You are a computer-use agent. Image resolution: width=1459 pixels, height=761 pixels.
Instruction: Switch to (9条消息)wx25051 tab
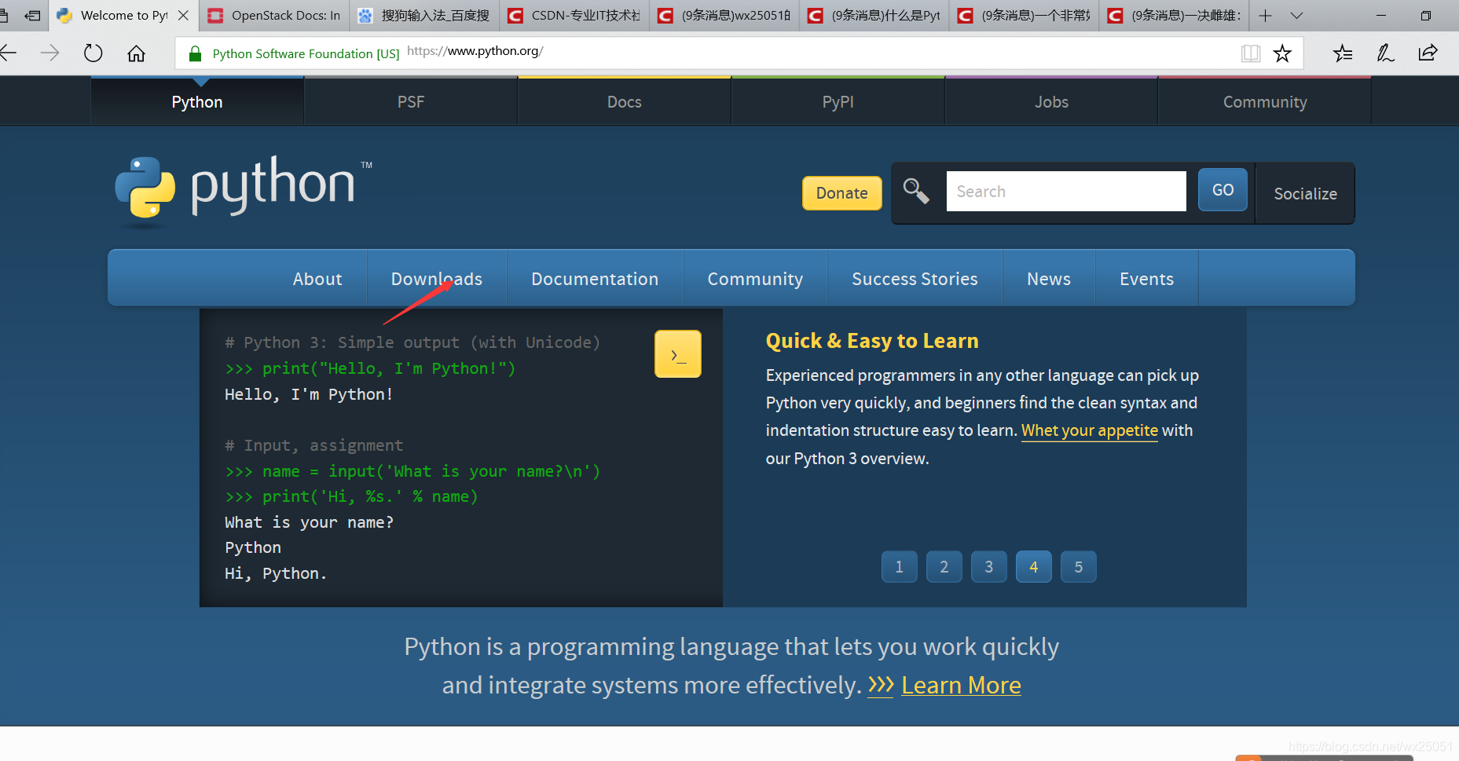click(x=724, y=15)
